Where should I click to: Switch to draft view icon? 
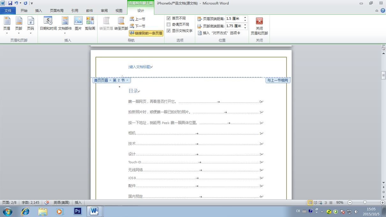331,203
